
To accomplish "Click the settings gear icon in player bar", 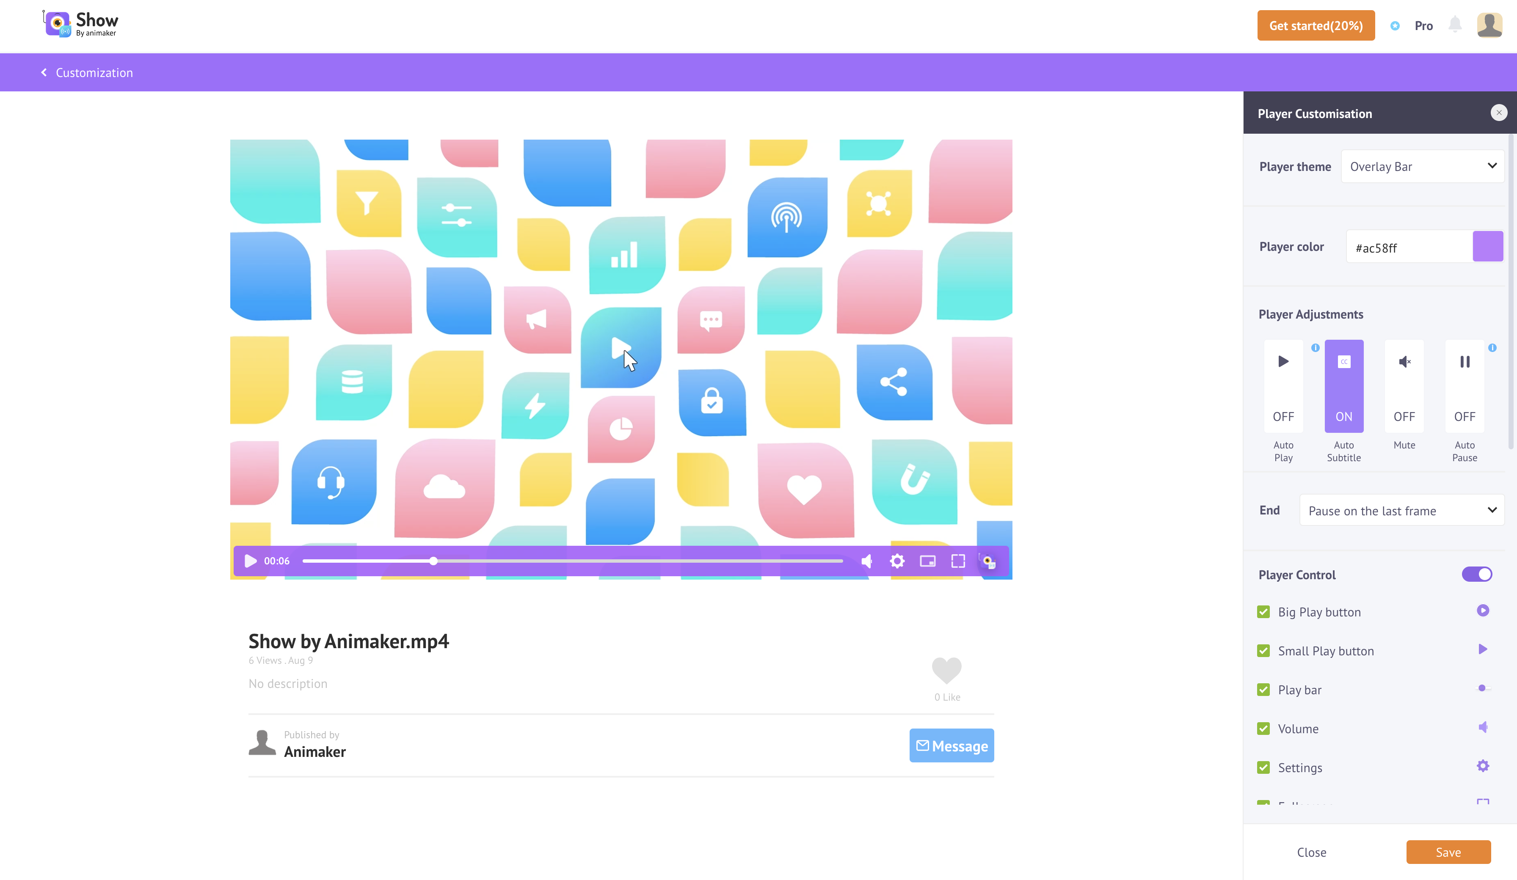I will 898,561.
